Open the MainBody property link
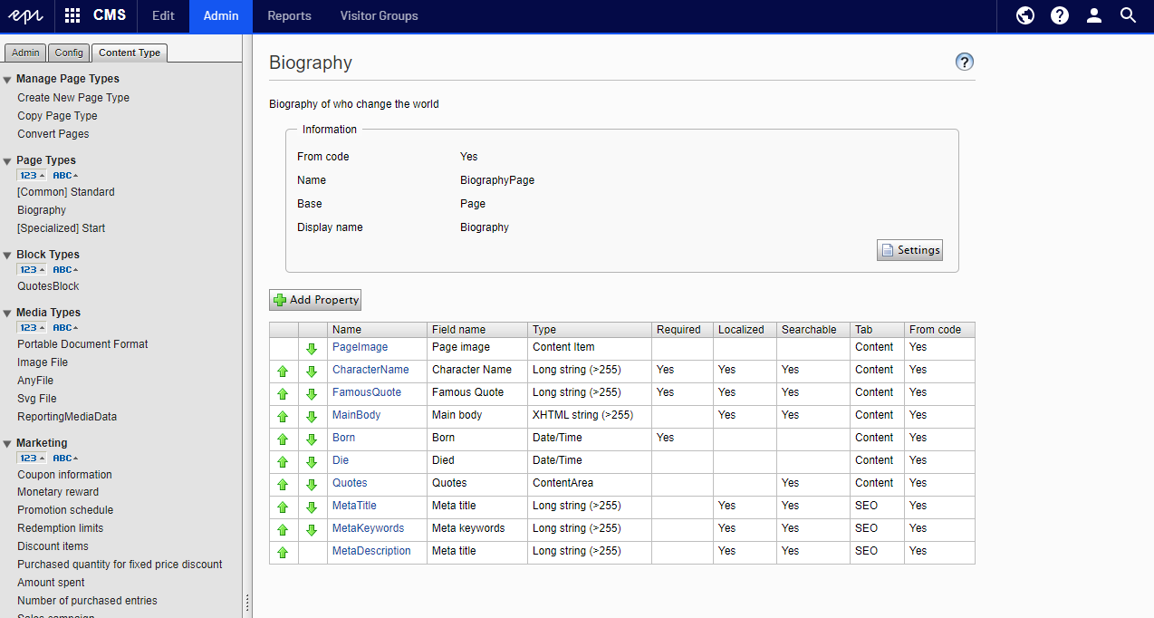The image size is (1154, 618). click(x=356, y=415)
